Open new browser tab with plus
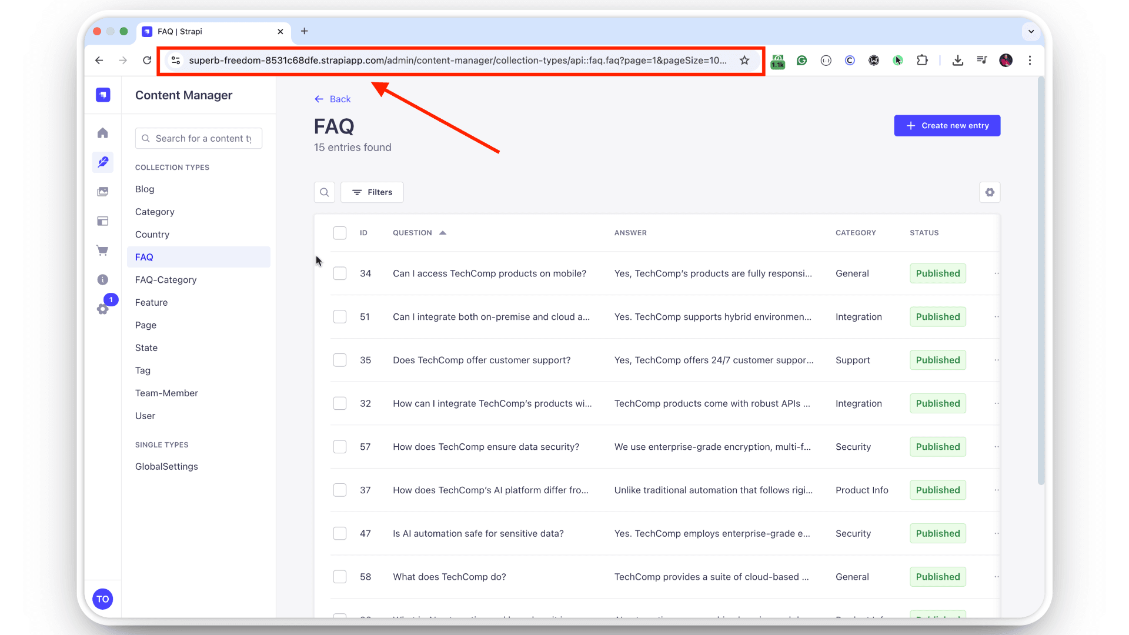The image size is (1129, 635). coord(304,32)
